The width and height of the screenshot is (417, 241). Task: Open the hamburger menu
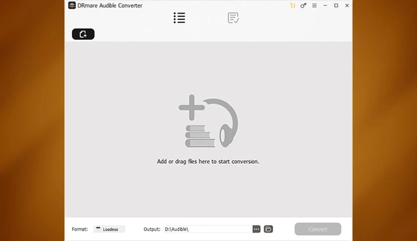pyautogui.click(x=314, y=5)
